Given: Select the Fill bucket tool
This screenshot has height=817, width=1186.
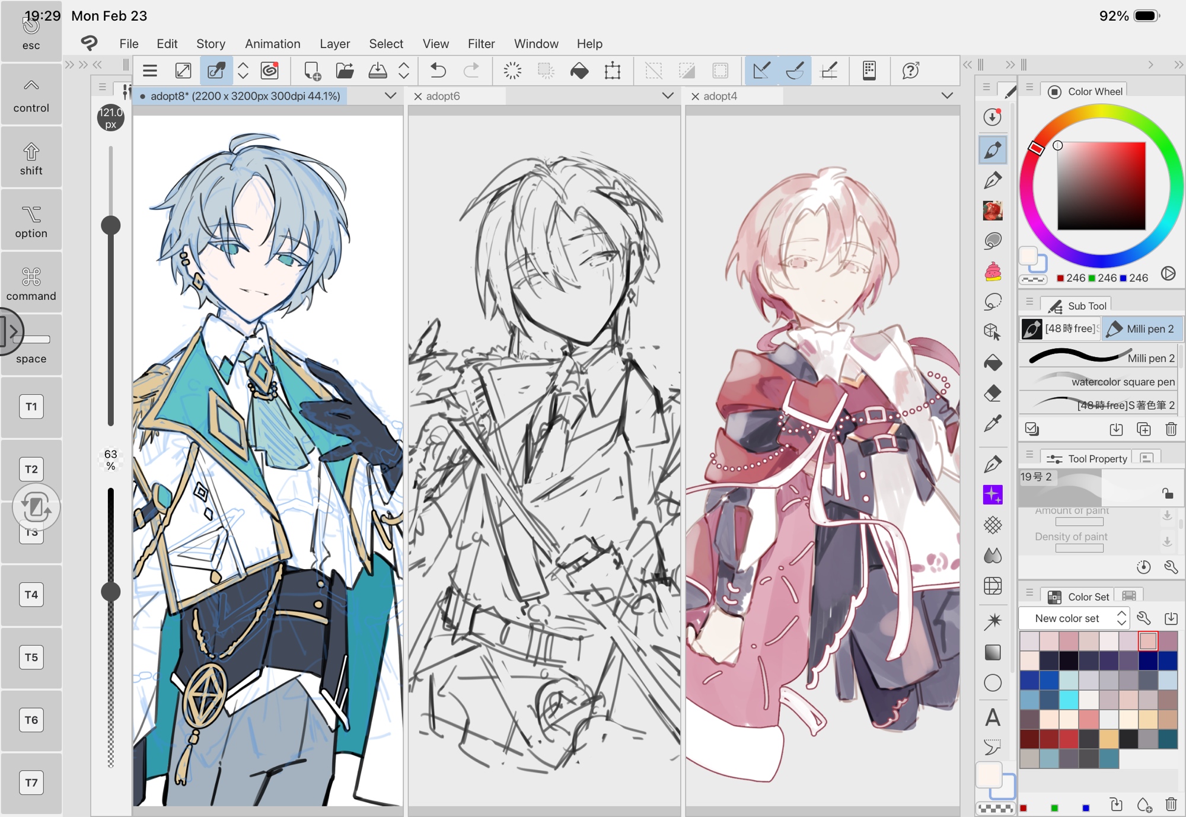Looking at the screenshot, I should [993, 362].
